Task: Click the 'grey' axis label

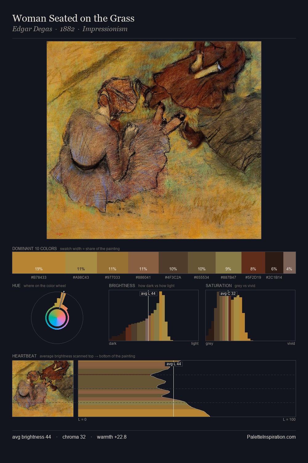Action: coord(209,344)
